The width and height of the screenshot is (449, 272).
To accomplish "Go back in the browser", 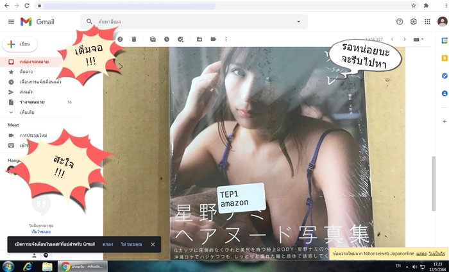I will [6, 5].
